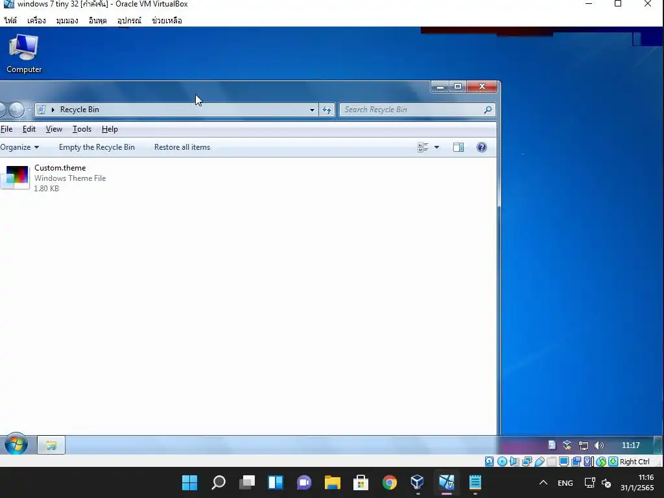This screenshot has height=498, width=664.
Task: Open the VirtualBox เครื่อง menu
Action: pyautogui.click(x=36, y=20)
